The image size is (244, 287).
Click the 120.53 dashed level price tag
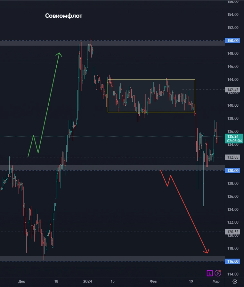[x=233, y=232]
